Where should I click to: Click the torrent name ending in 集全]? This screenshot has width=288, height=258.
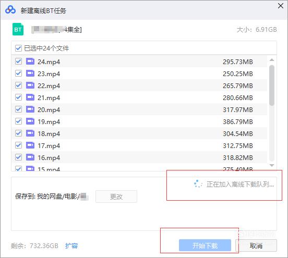pyautogui.click(x=56, y=30)
